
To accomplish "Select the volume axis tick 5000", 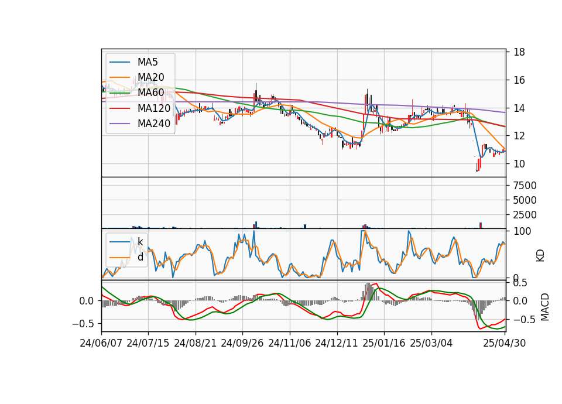I will (x=525, y=200).
